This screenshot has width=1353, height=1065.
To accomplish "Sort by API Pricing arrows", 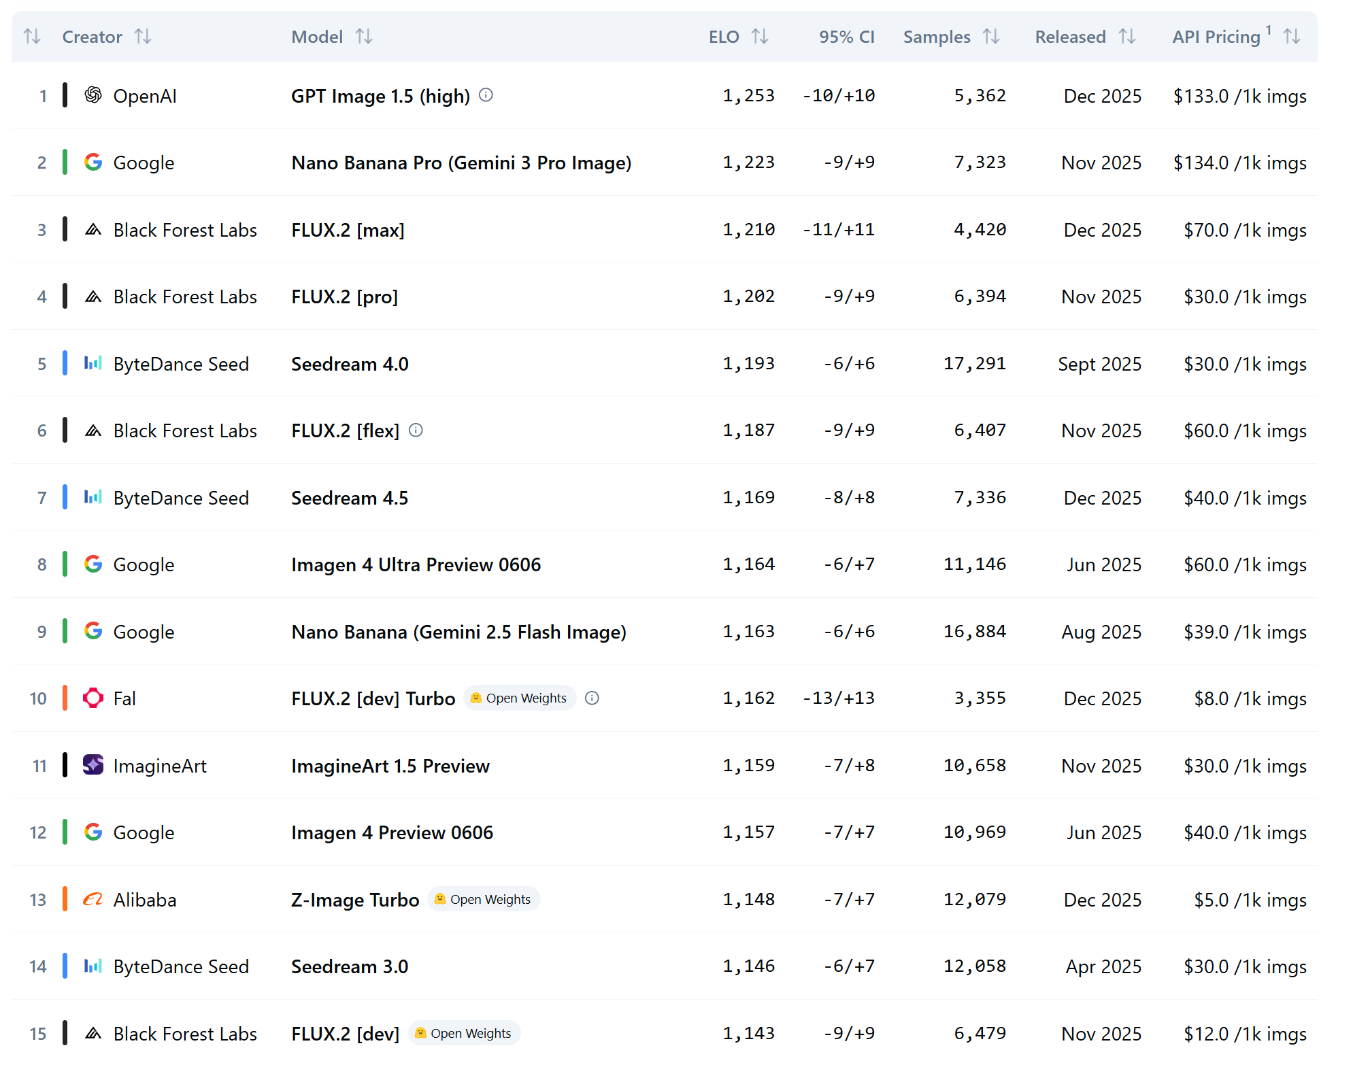I will coord(1292,37).
